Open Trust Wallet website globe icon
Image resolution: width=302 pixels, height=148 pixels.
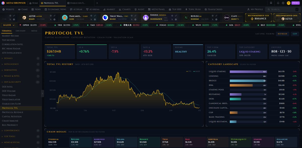(x=132, y=16)
